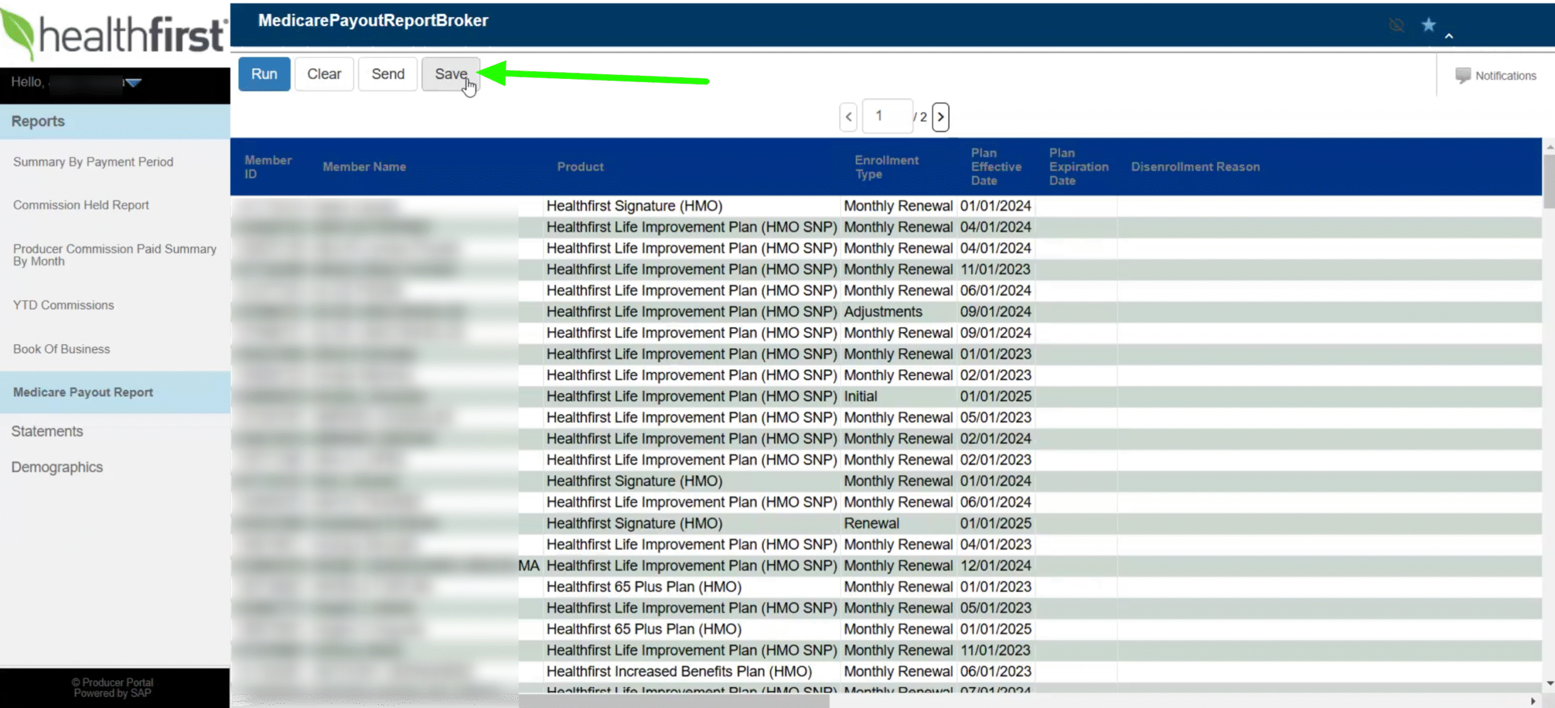Click the favorite star icon in header
Viewport: 1555px width, 708px height.
tap(1429, 25)
